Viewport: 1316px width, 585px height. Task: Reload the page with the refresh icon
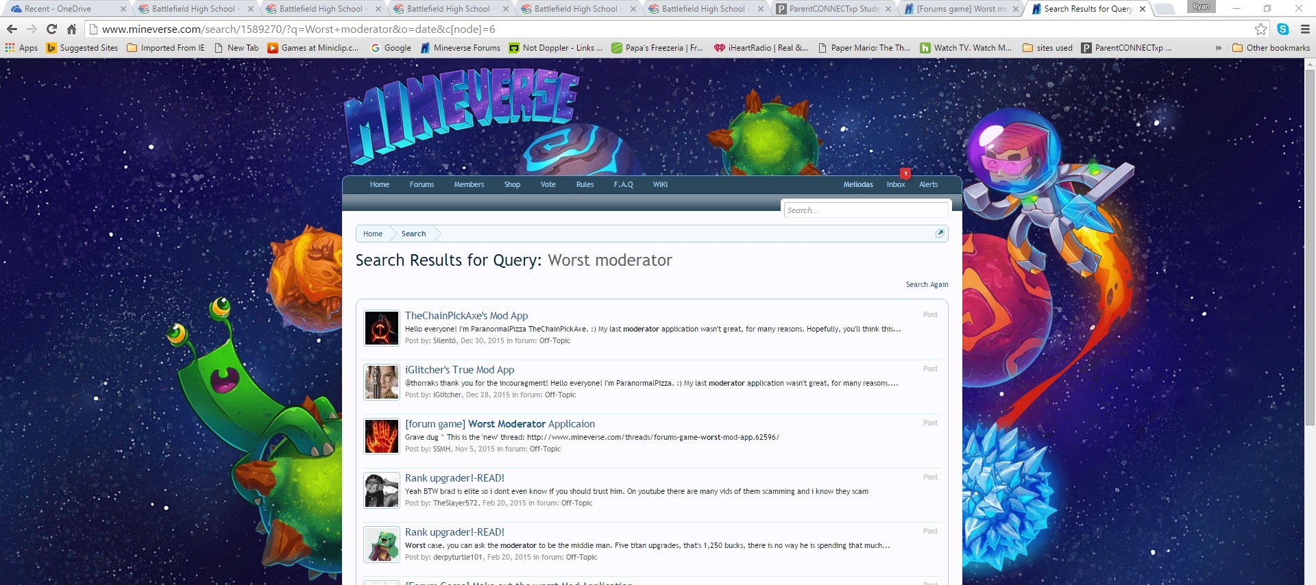51,29
